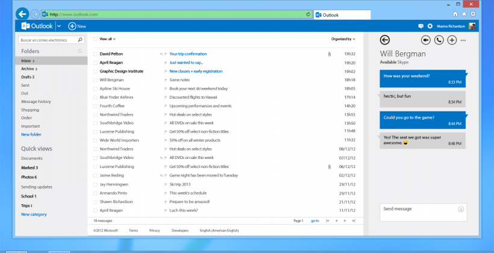Start a voice call with Will Bergman
The height and width of the screenshot is (253, 494).
click(439, 40)
